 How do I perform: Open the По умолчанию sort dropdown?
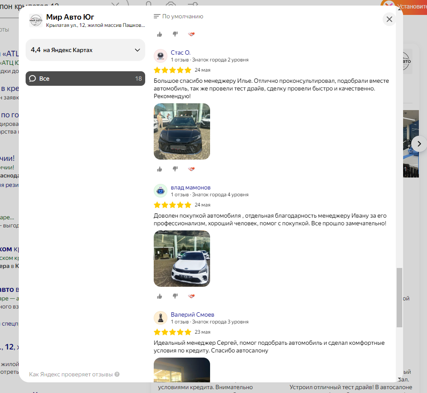pyautogui.click(x=178, y=16)
